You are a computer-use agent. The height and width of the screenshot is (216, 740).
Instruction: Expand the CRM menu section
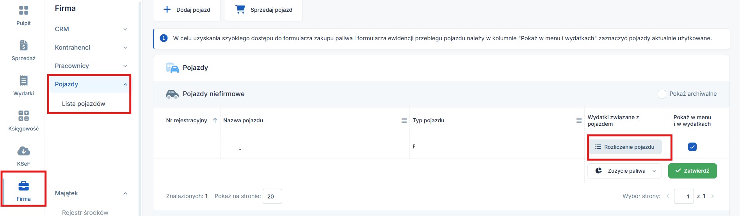point(91,29)
